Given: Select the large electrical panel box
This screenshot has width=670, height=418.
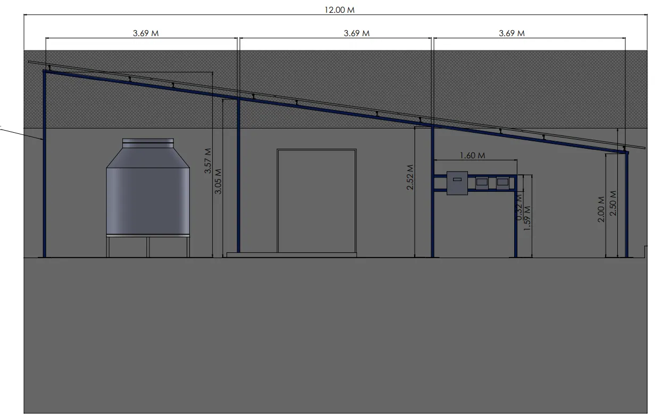Looking at the screenshot, I should (x=457, y=183).
